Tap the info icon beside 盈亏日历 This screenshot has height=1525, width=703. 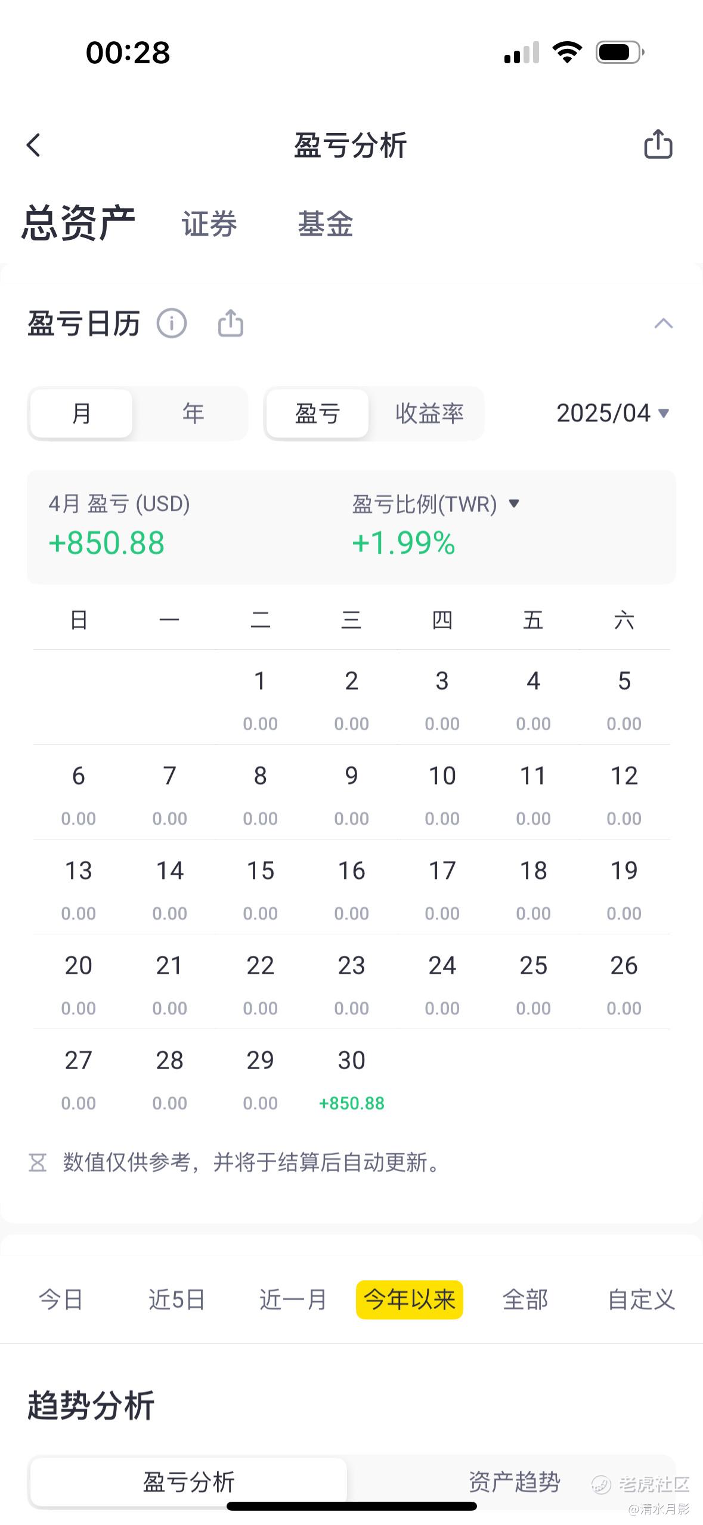[172, 324]
